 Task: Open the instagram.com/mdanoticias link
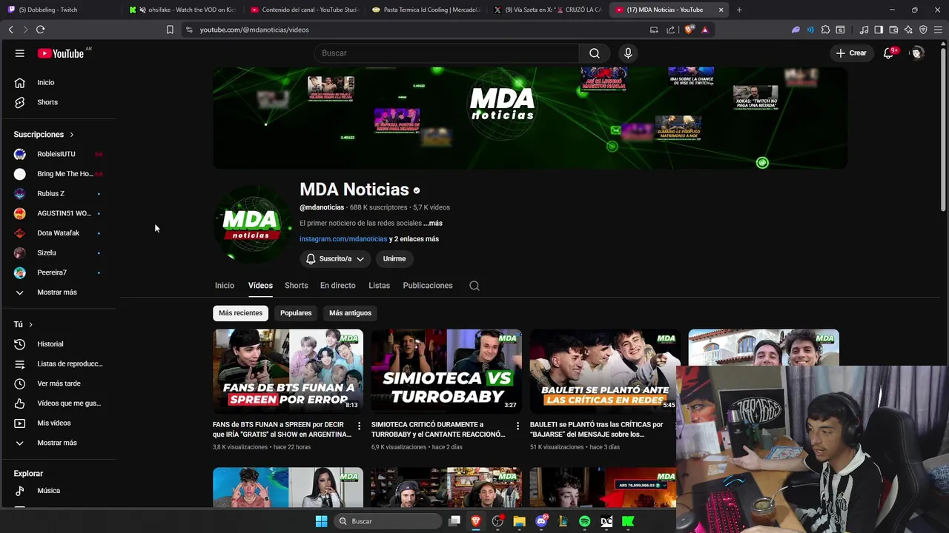343,239
